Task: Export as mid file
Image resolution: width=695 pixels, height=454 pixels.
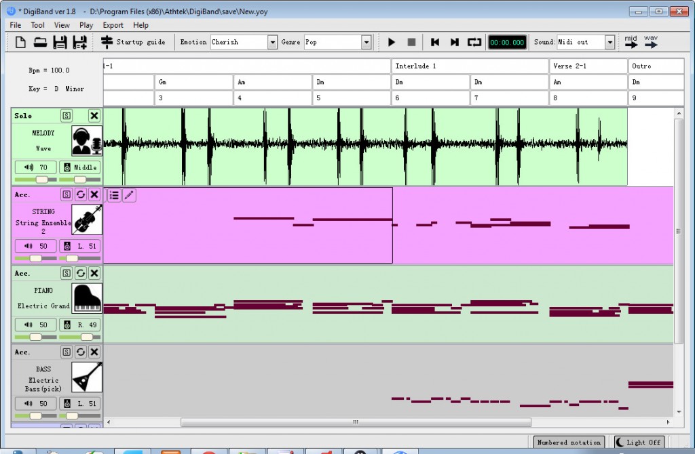Action: tap(631, 41)
